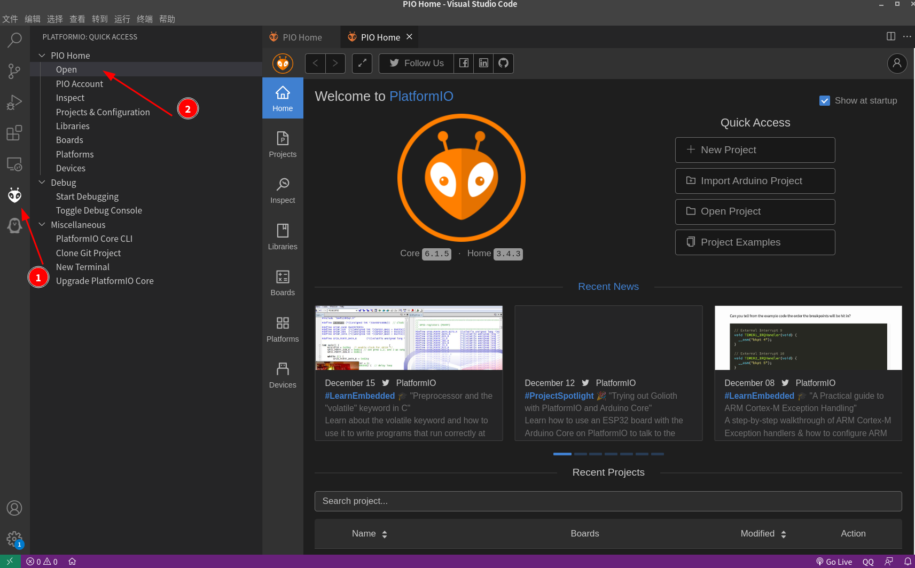Click the GitHub icon in PIO toolbar
Image resolution: width=915 pixels, height=568 pixels.
[503, 63]
